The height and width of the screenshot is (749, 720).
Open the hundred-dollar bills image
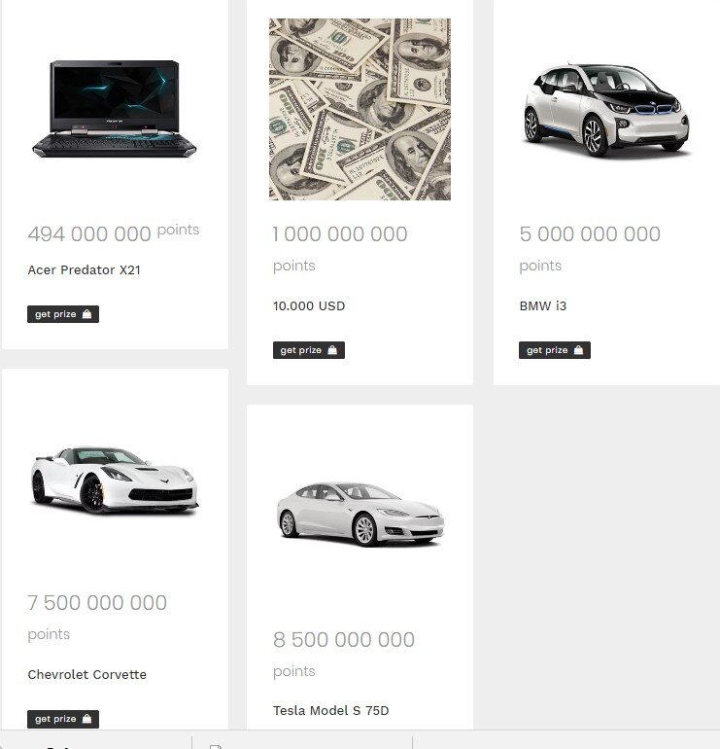[x=360, y=109]
